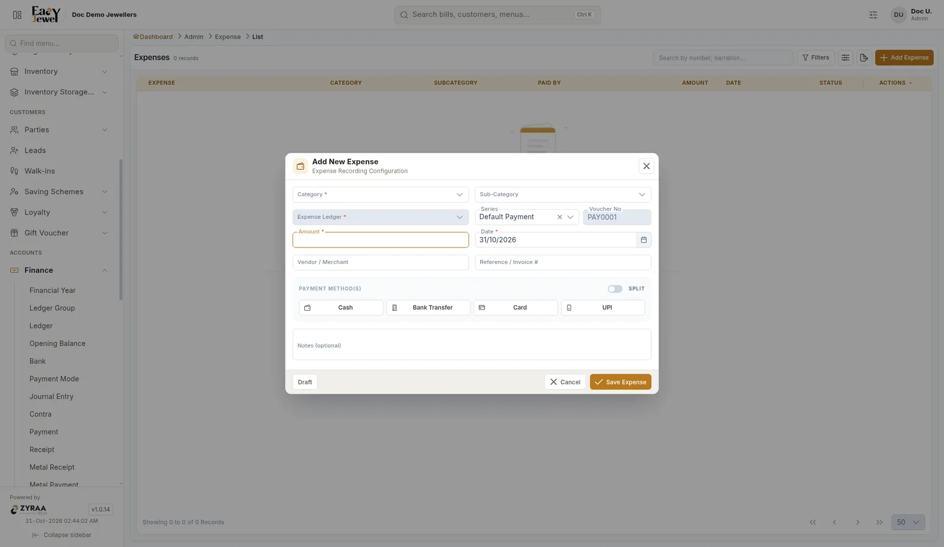Click the Easy Jewel logo

coord(46,15)
